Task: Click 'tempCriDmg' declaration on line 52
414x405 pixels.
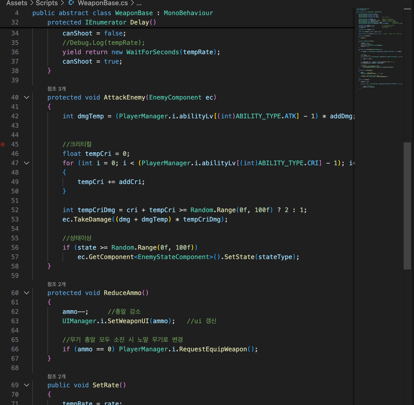Action: pos(96,210)
